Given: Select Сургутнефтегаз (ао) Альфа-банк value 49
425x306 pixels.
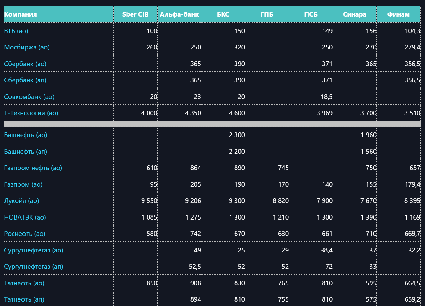Looking at the screenshot, I should pyautogui.click(x=197, y=250).
